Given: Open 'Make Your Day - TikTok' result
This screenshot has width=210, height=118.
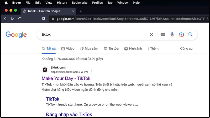Looking at the screenshot, I should 66,78.
